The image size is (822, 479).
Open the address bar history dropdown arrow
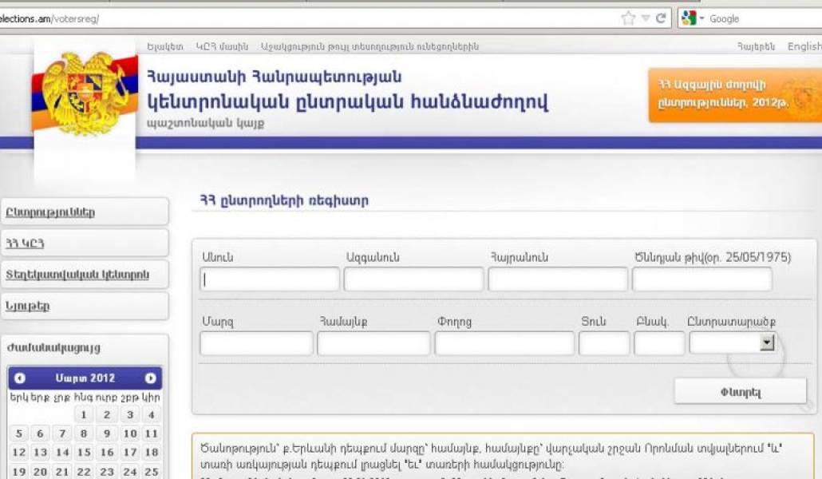pos(646,18)
